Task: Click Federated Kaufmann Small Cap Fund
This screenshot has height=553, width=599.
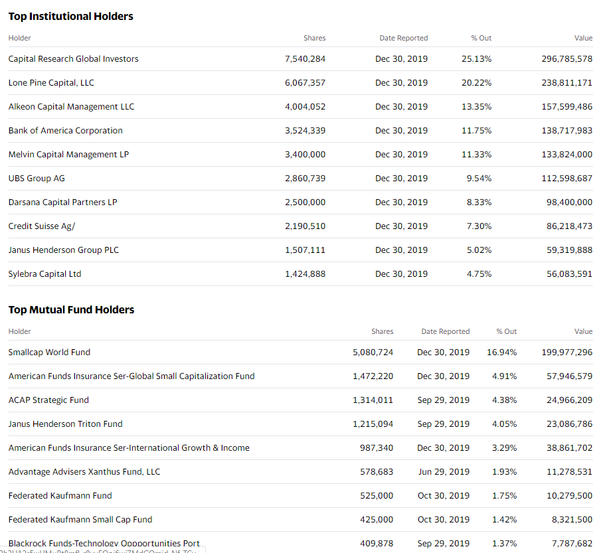Action: click(x=80, y=520)
